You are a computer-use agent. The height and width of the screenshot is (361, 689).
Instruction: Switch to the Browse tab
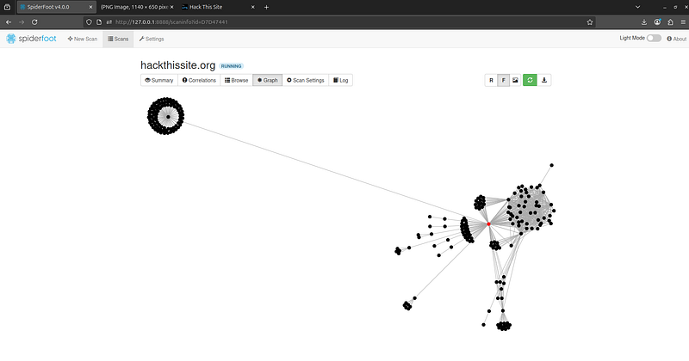click(x=236, y=80)
